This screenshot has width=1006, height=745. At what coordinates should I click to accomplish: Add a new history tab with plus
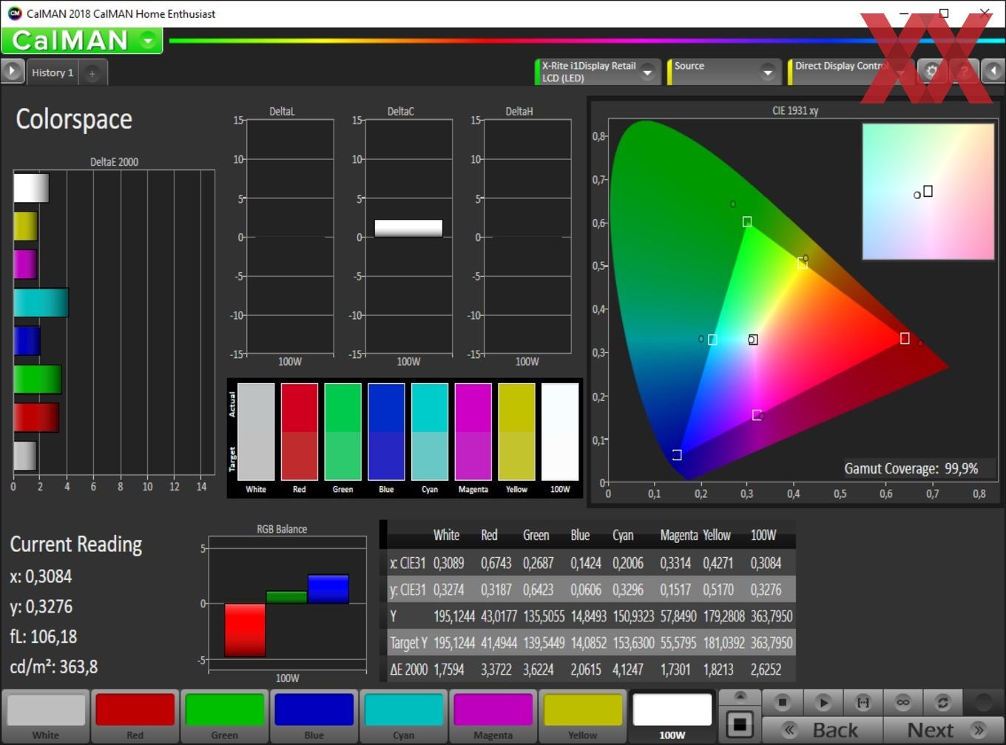[92, 73]
